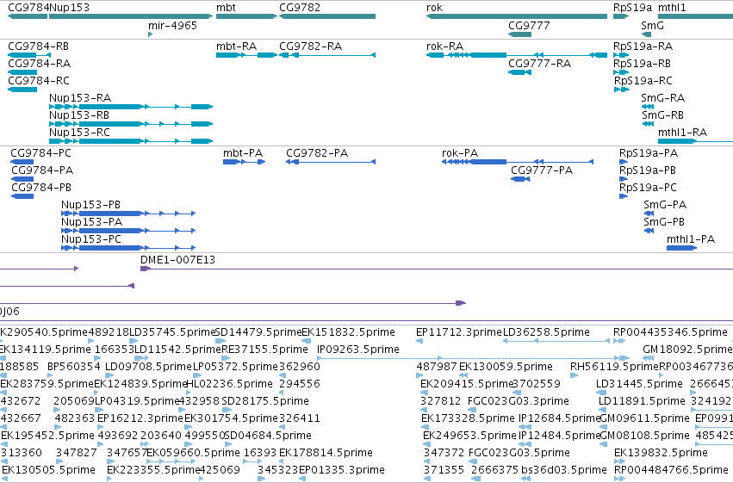Click transcript label CG9784-RA
The image size is (733, 483).
(40, 64)
